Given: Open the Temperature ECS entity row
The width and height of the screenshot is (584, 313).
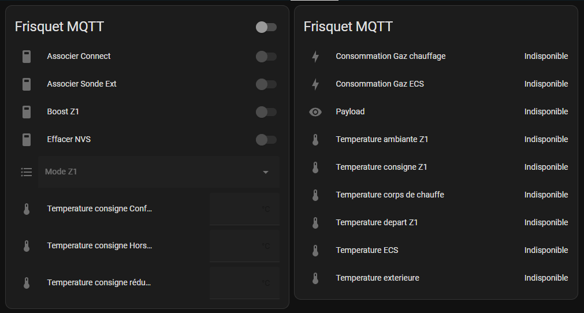Looking at the screenshot, I should tap(367, 251).
